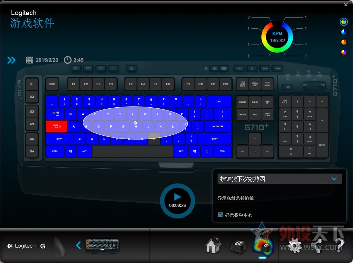Click the share icon in bottom toolbar
This screenshot has width=353, height=263.
tap(318, 245)
